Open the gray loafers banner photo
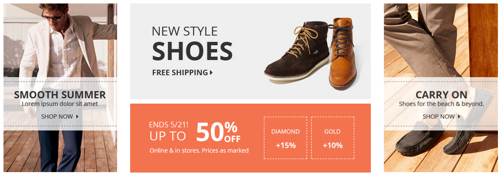 click(441, 88)
